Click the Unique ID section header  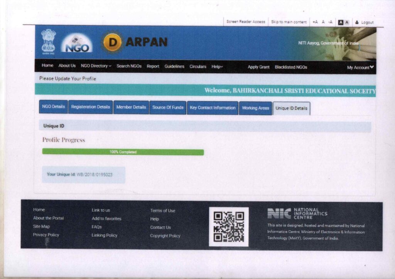tap(205, 126)
